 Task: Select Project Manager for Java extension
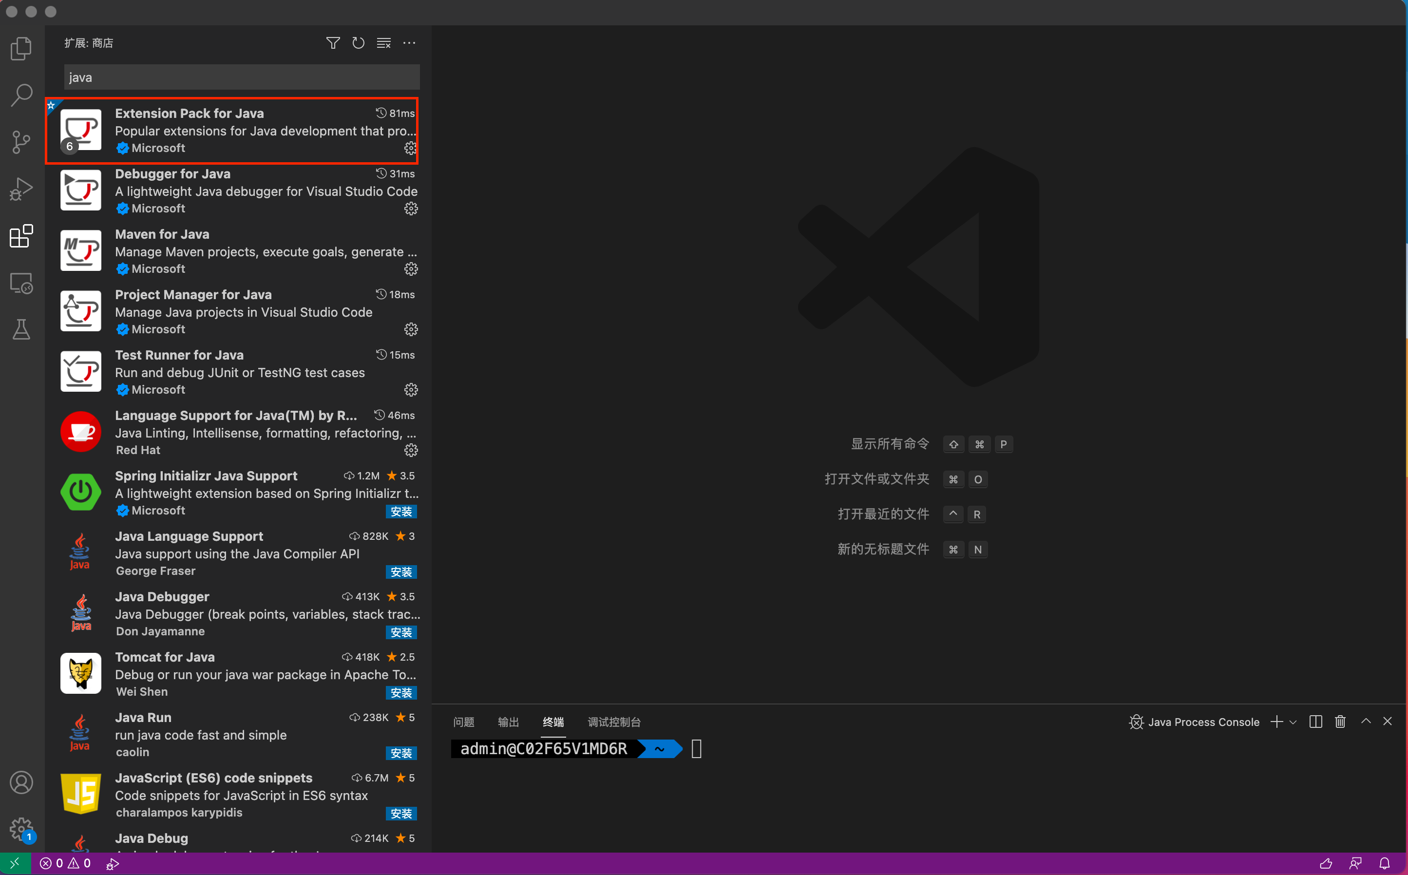[x=238, y=312]
